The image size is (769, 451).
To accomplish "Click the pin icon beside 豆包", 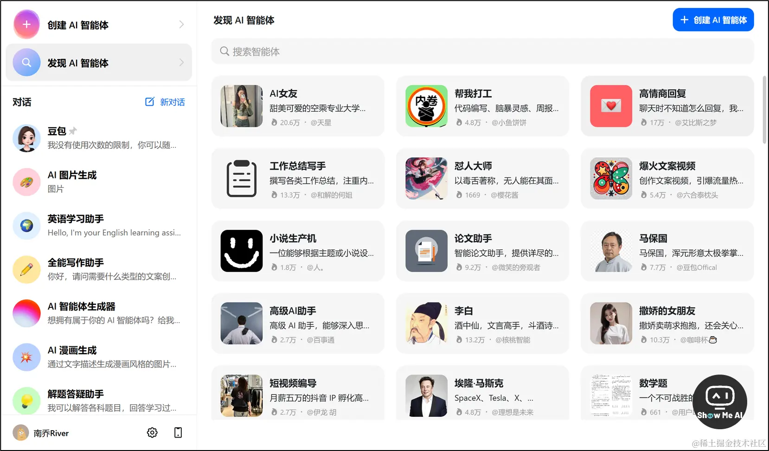I will [73, 131].
